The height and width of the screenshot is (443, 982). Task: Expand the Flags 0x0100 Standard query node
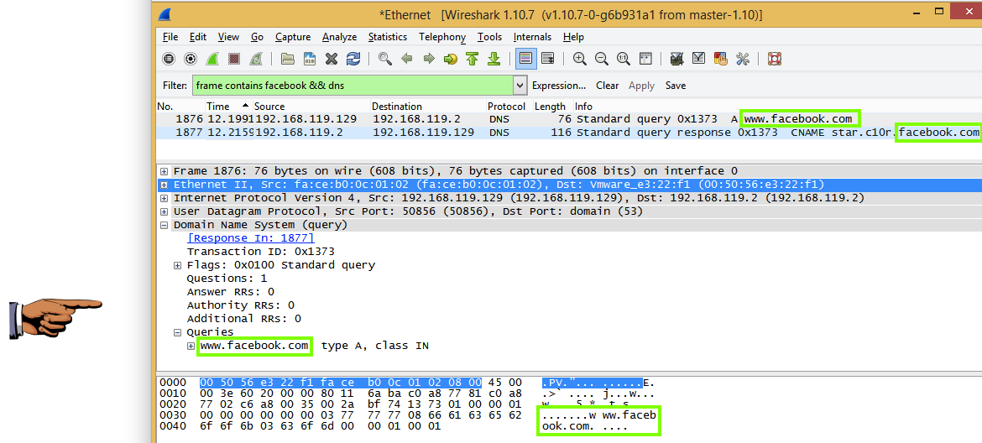click(x=178, y=265)
